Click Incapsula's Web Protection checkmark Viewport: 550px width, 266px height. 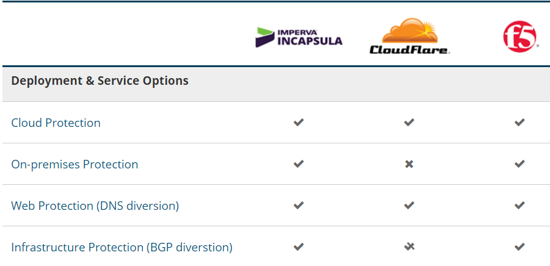(x=299, y=206)
